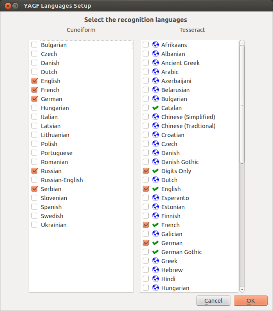
Task: Click the globe icon beside Afrikaans
Action: 156,45
